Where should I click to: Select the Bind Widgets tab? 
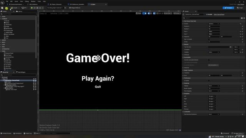21,72
